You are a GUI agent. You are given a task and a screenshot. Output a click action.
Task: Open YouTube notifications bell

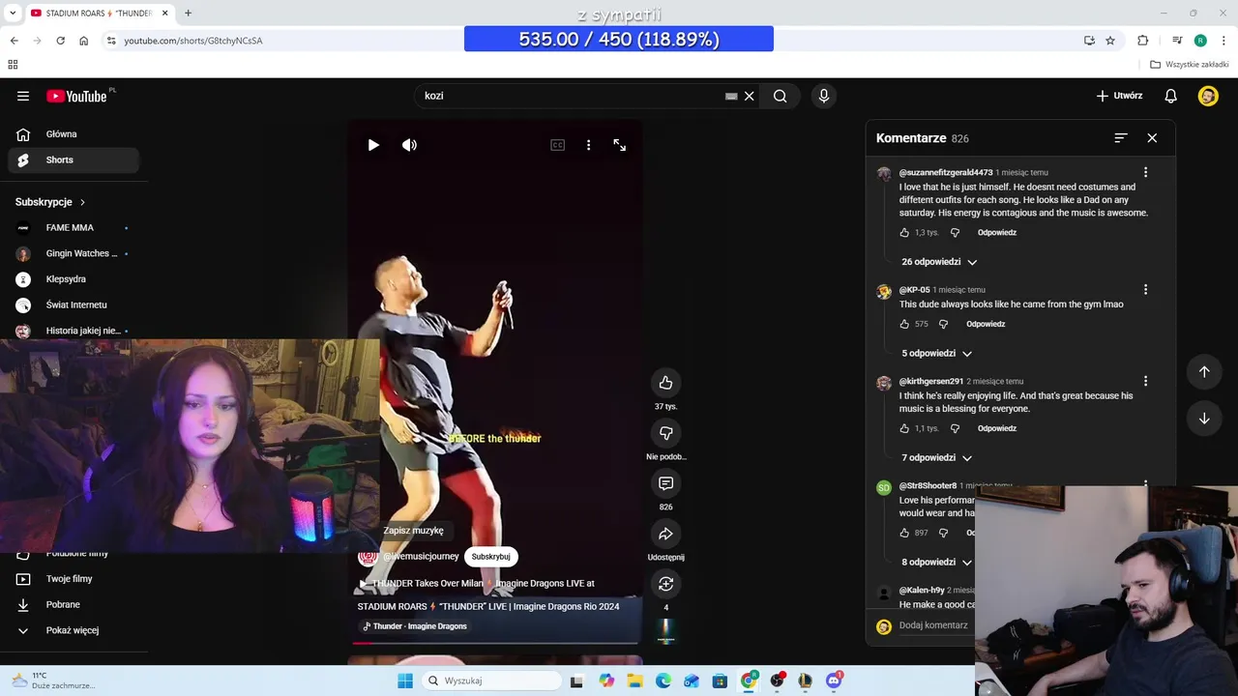click(1170, 96)
